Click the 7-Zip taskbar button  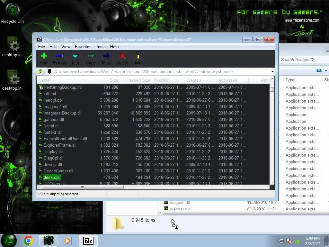(x=88, y=241)
